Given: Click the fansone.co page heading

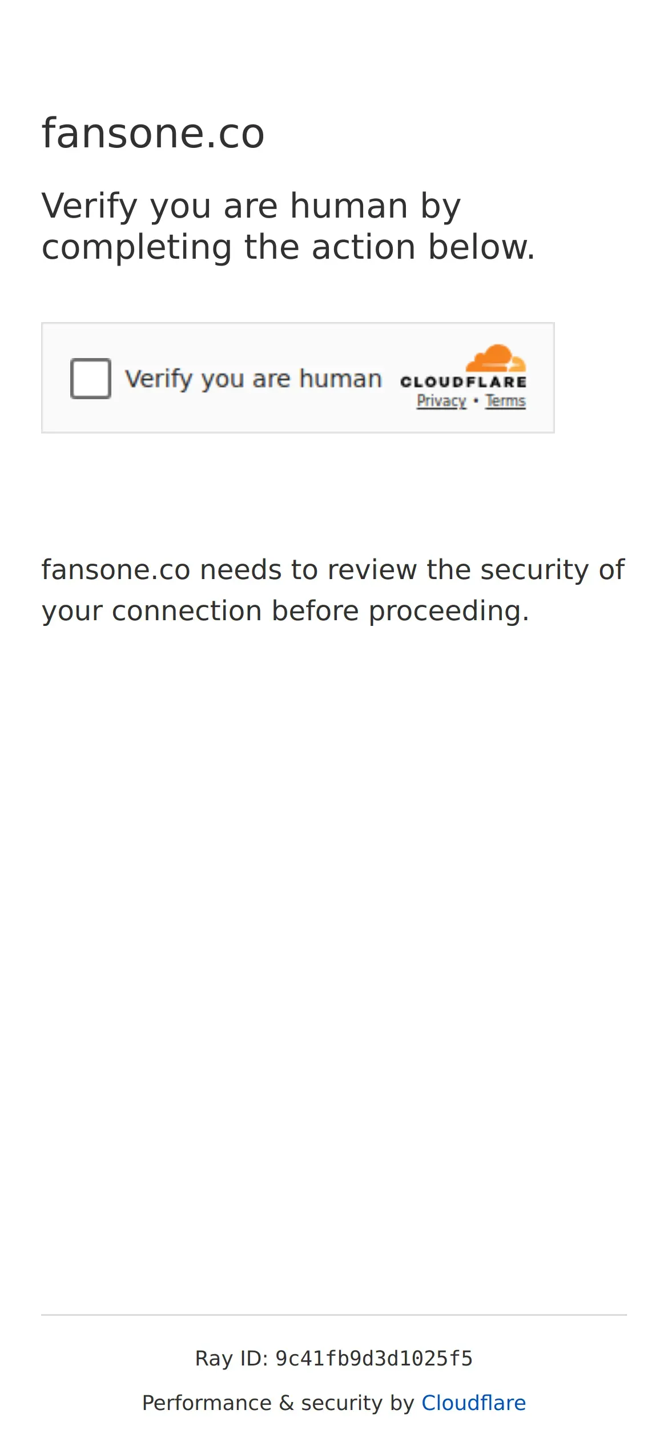Looking at the screenshot, I should tap(153, 134).
